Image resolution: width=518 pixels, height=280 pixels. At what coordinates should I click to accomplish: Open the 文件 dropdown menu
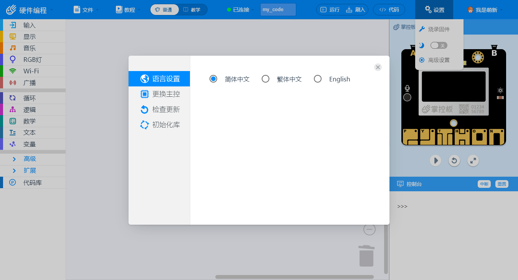[86, 10]
